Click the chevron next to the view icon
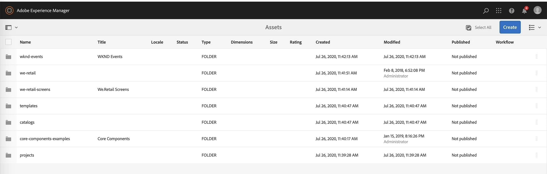 (x=539, y=28)
